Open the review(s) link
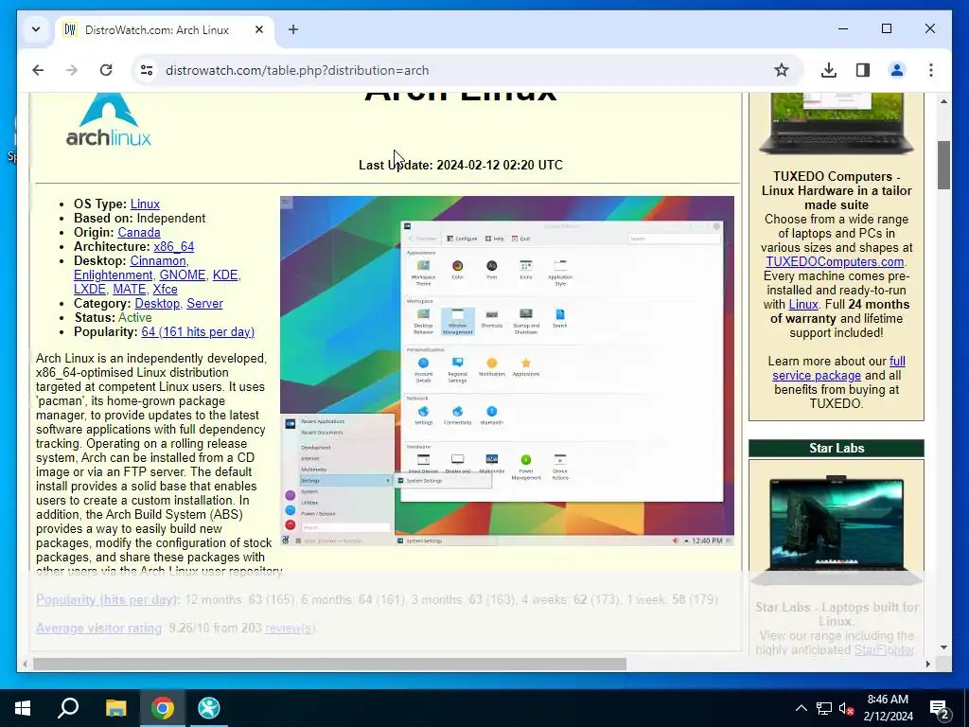The height and width of the screenshot is (727, 969). point(290,629)
